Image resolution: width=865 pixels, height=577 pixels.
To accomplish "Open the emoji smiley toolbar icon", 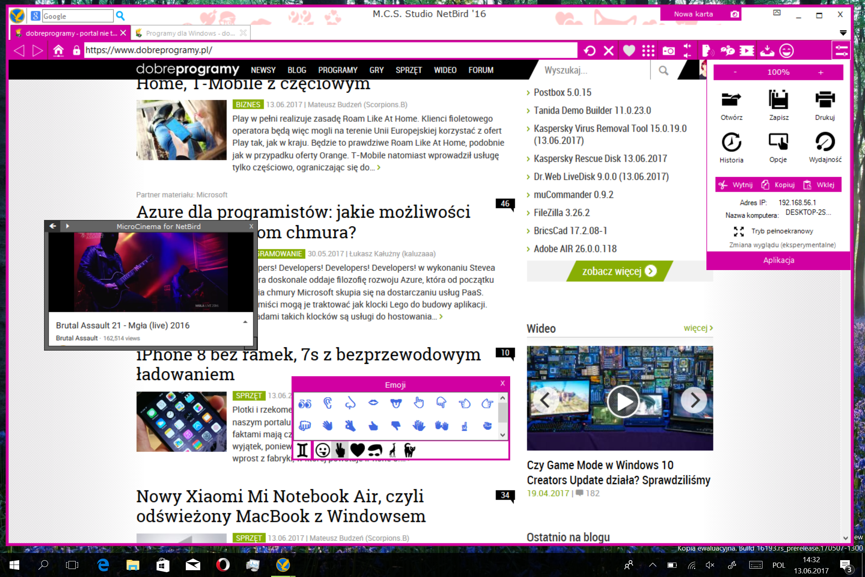I will pyautogui.click(x=787, y=51).
